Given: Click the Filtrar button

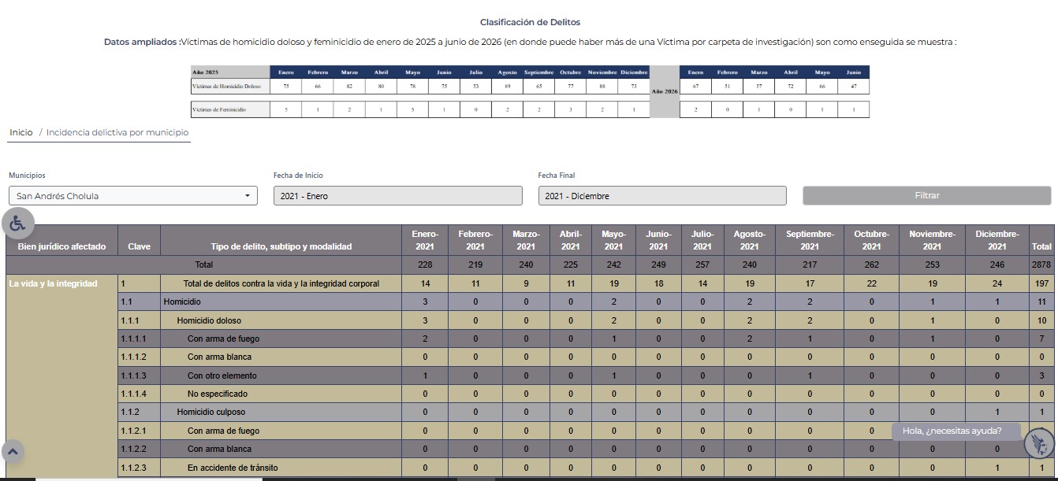Looking at the screenshot, I should coord(927,195).
